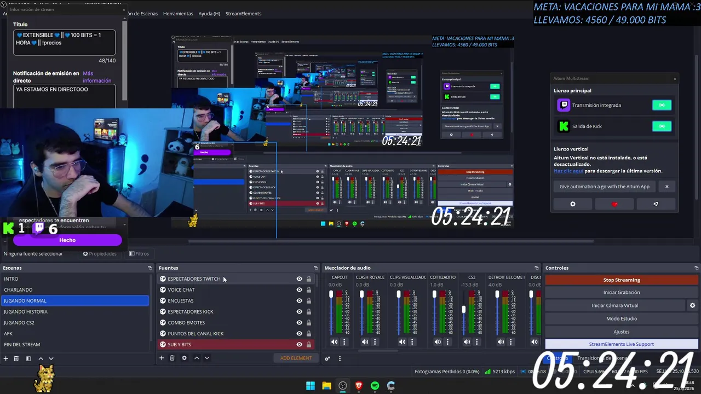Viewport: 701px width, 394px height.
Task: Remove the selected source with the trash icon
Action: (172, 358)
